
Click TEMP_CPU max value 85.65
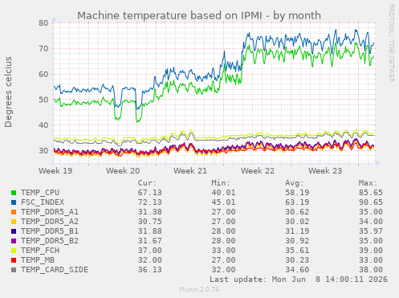(x=371, y=193)
